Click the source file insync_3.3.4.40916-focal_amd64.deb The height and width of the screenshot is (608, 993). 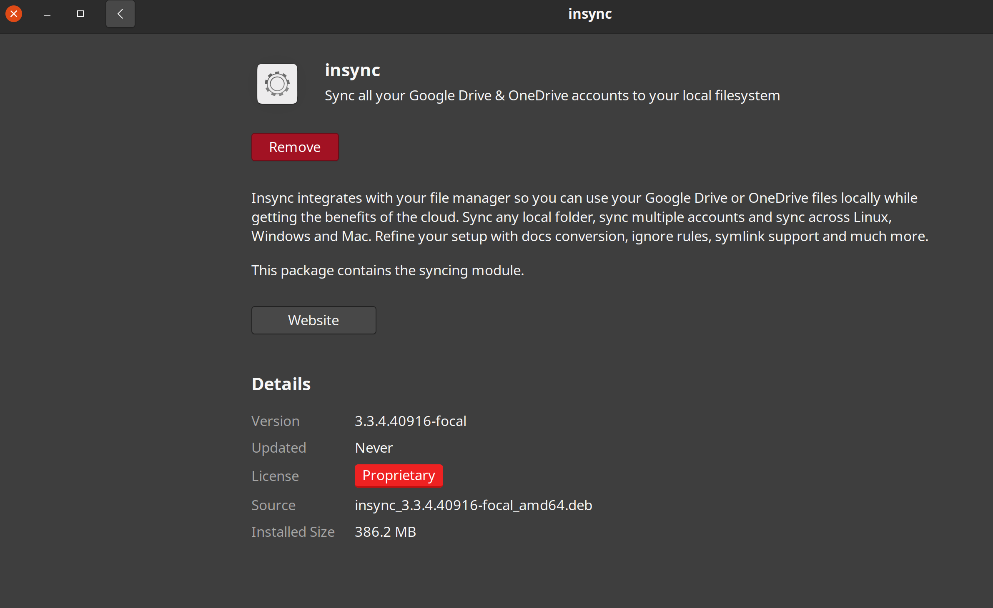click(474, 505)
